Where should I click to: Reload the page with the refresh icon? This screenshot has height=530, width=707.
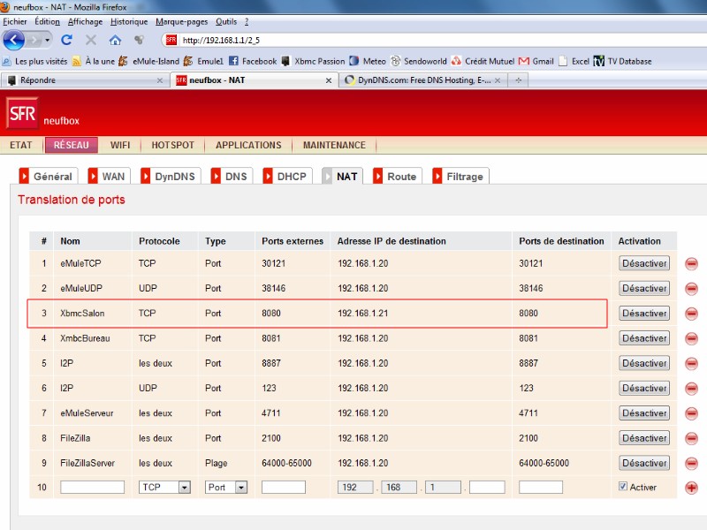tap(67, 40)
